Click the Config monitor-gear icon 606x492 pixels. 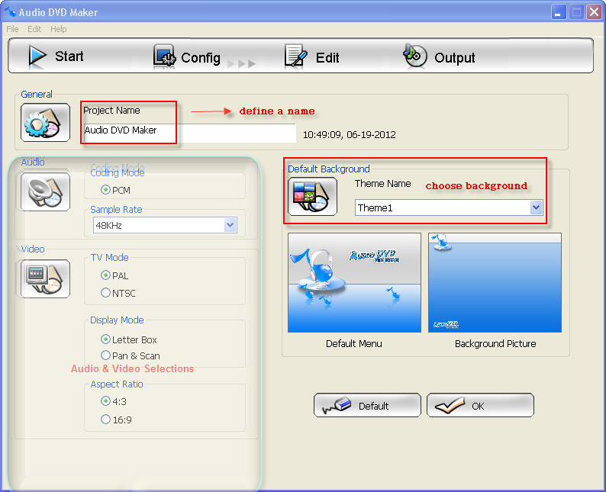165,56
